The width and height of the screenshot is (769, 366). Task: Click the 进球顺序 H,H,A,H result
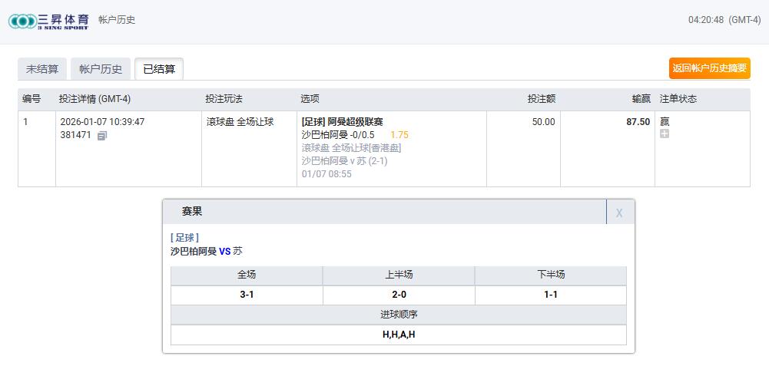[398, 335]
